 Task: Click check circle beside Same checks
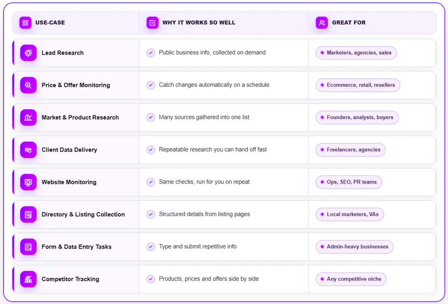[151, 182]
